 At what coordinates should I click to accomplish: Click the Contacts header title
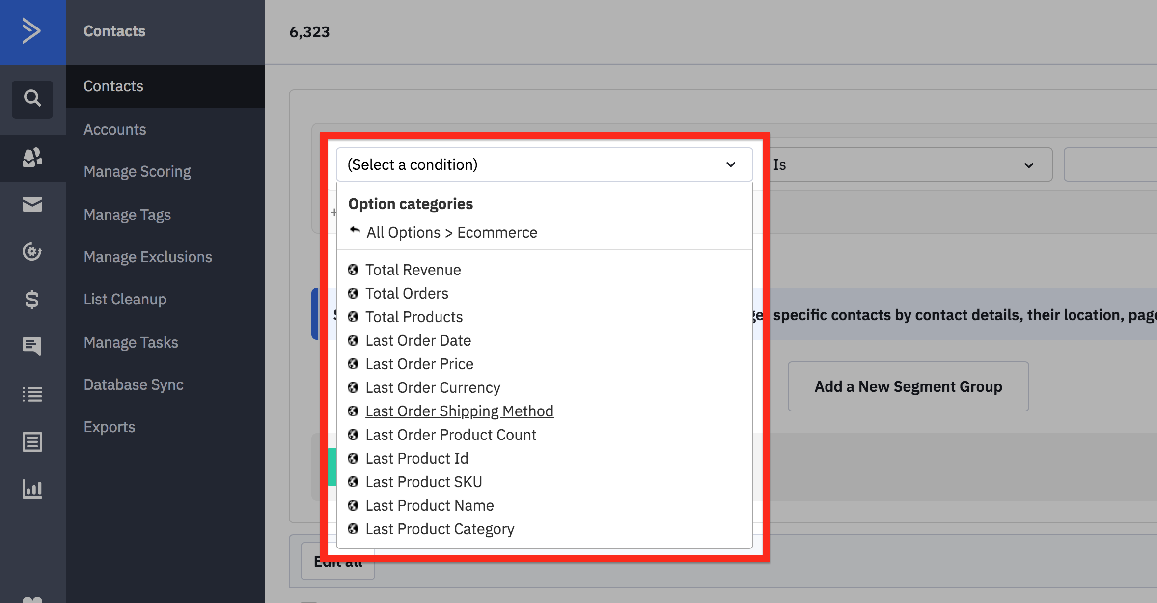114,31
